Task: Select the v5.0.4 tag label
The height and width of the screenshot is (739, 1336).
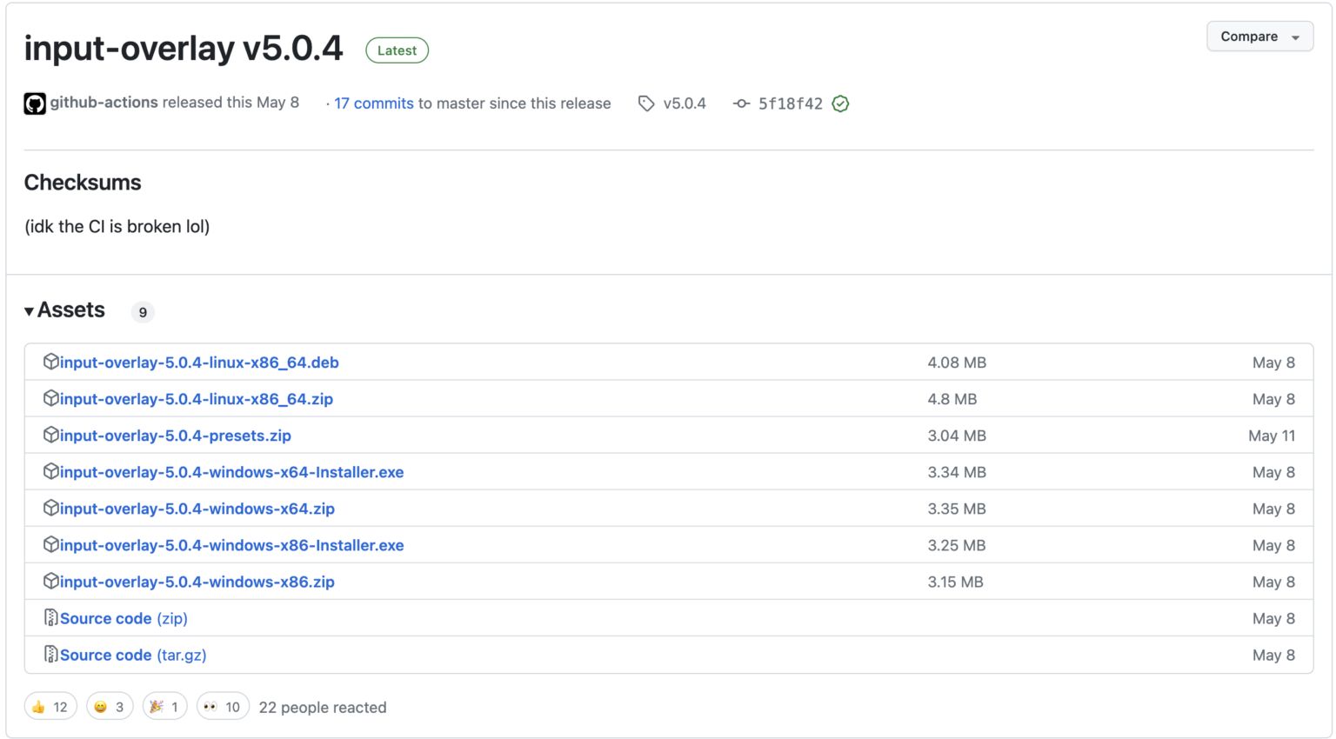Action: click(683, 103)
